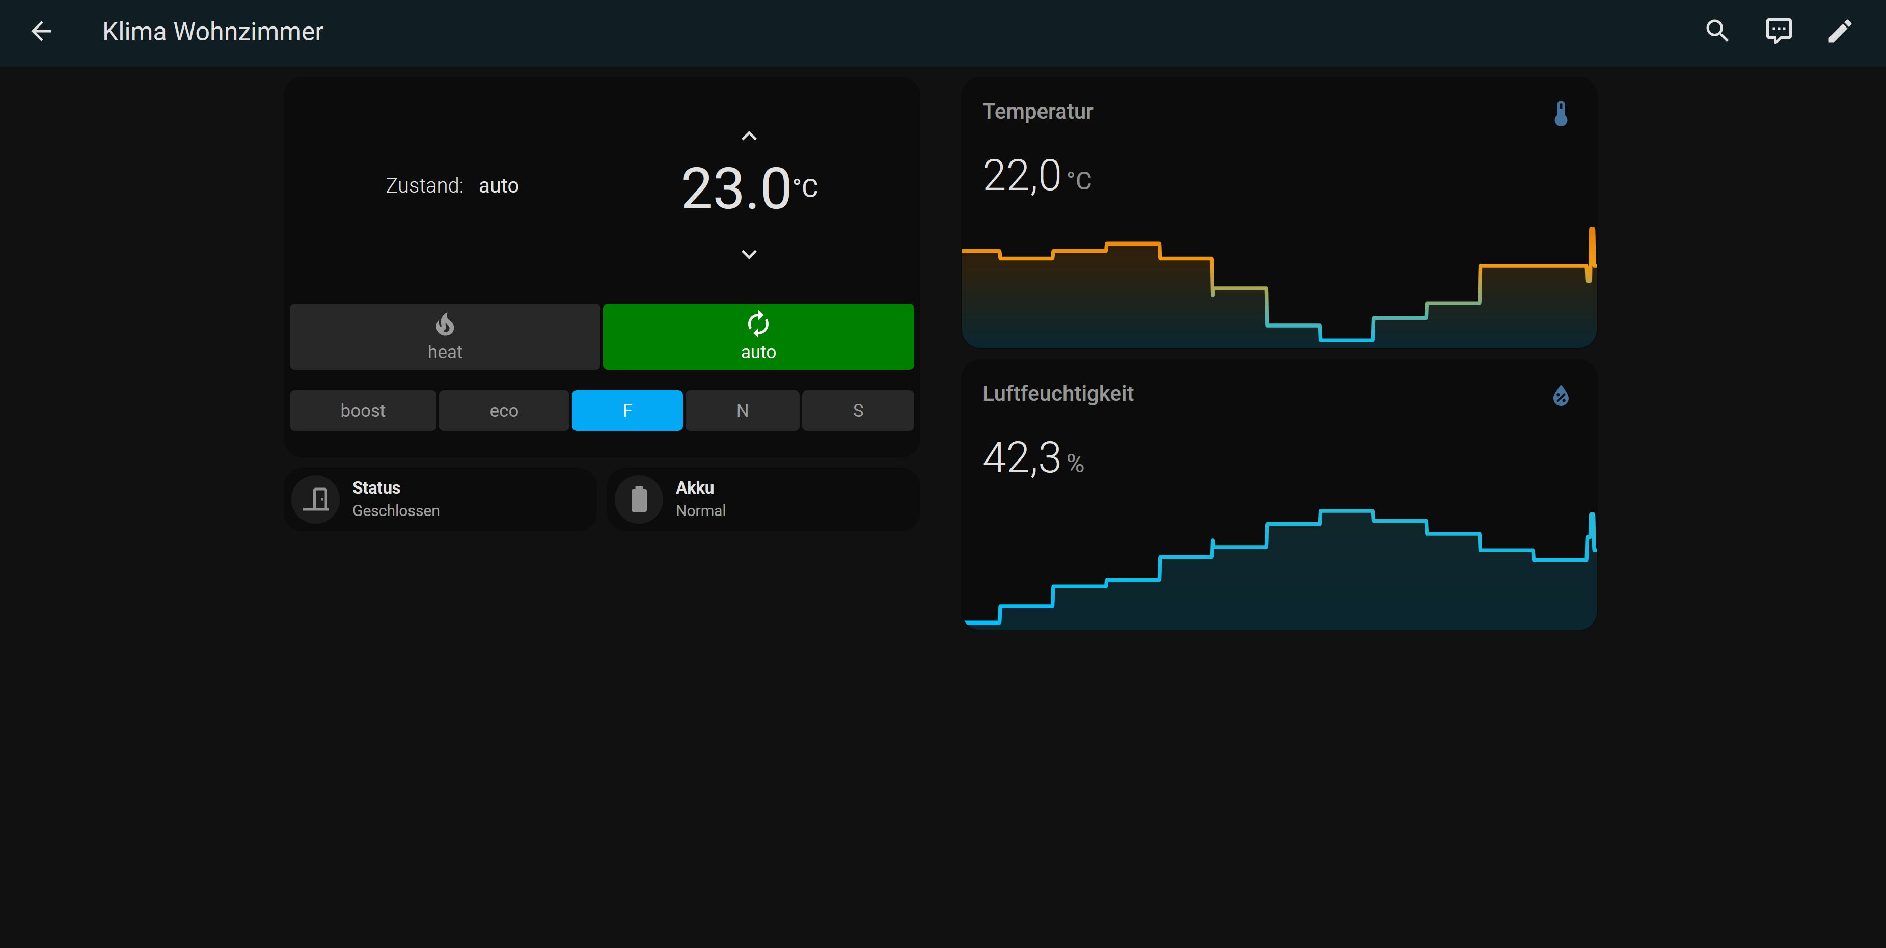The image size is (1886, 948).
Task: Go back using the arrow icon
Action: coord(42,32)
